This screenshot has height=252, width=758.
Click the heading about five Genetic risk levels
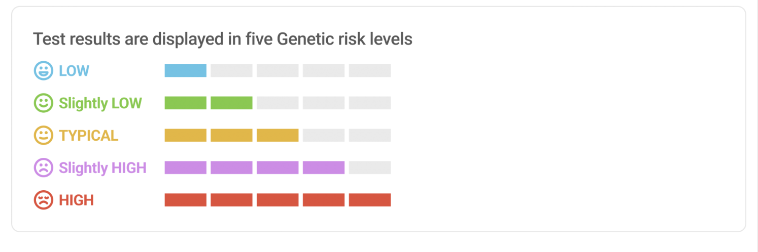point(223,39)
